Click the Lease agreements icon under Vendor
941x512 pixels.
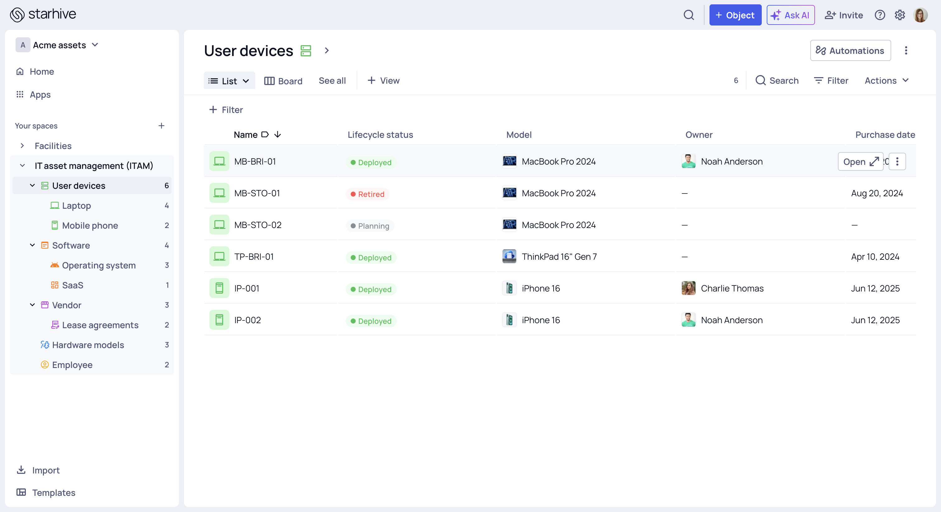55,325
